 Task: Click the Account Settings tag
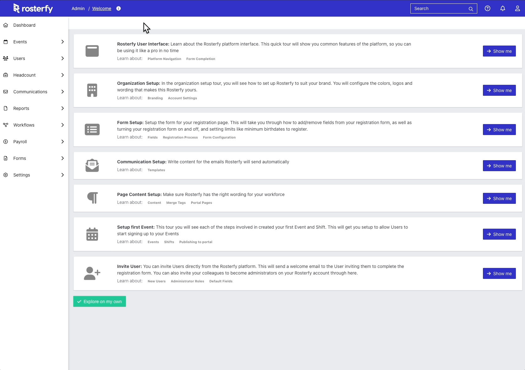click(x=182, y=98)
